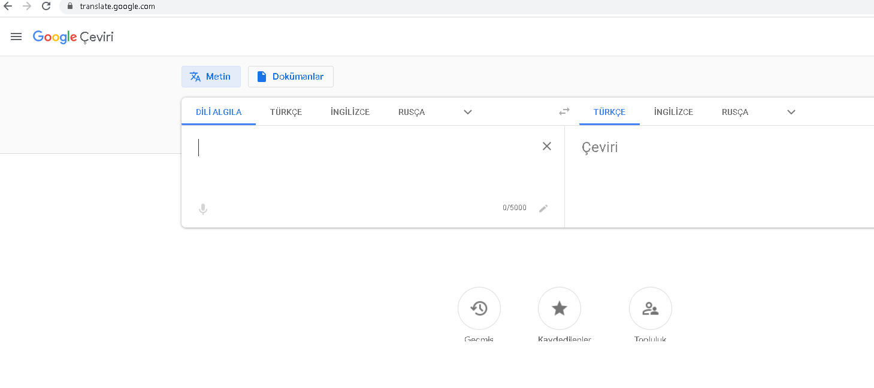Screen dimensions: 874x388
Task: Open the Dokümanlar documents button
Action: tap(291, 77)
